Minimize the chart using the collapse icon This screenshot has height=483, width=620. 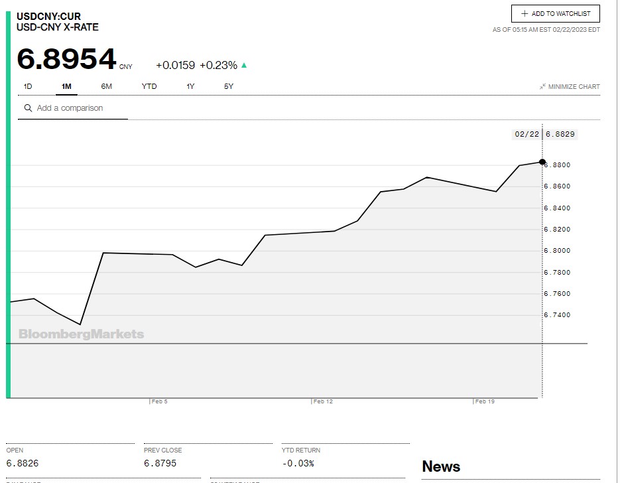[542, 86]
